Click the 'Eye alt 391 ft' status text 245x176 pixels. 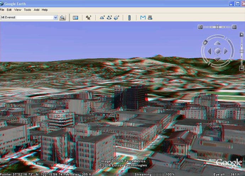coord(227,174)
